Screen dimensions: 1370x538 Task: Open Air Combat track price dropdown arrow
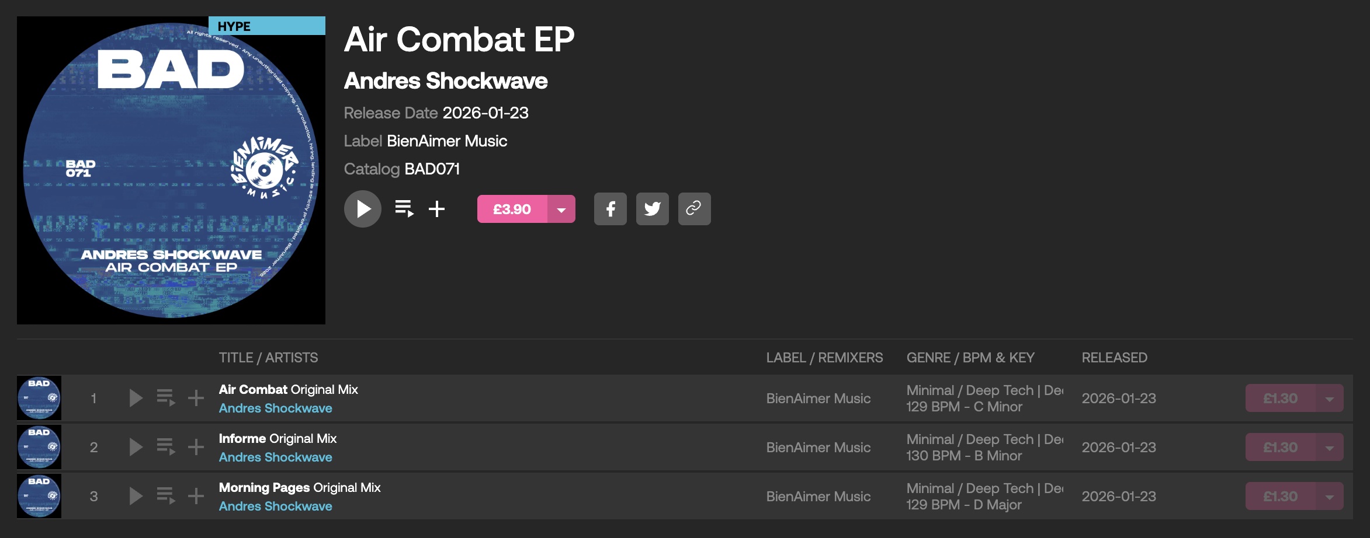pyautogui.click(x=1329, y=399)
